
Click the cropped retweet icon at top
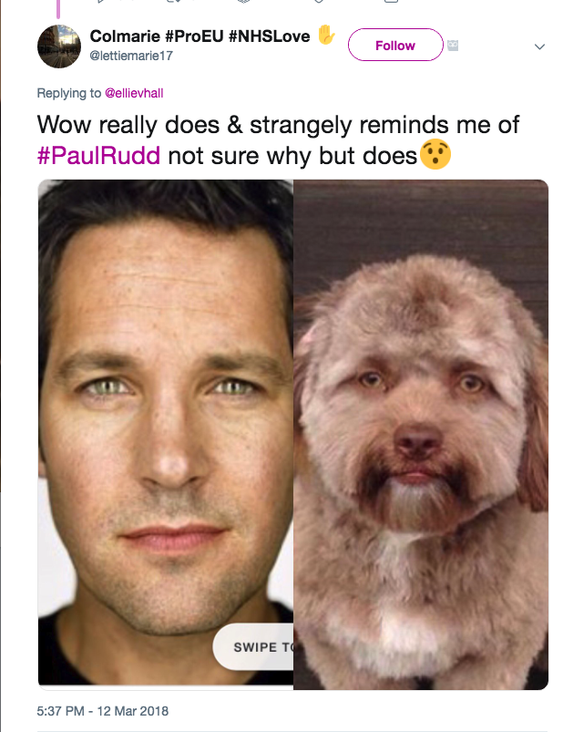pyautogui.click(x=172, y=1)
